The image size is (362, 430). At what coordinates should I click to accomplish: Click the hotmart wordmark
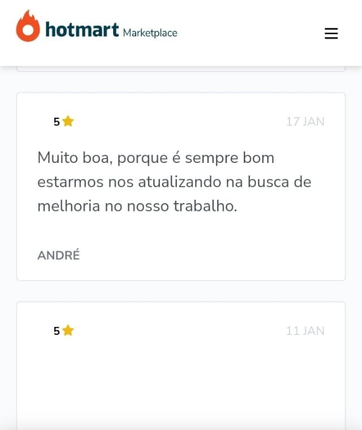point(81,29)
